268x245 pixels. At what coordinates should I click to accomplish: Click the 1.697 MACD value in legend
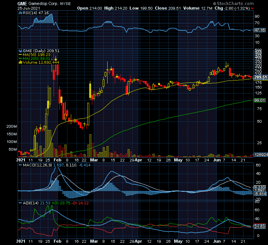(59, 165)
